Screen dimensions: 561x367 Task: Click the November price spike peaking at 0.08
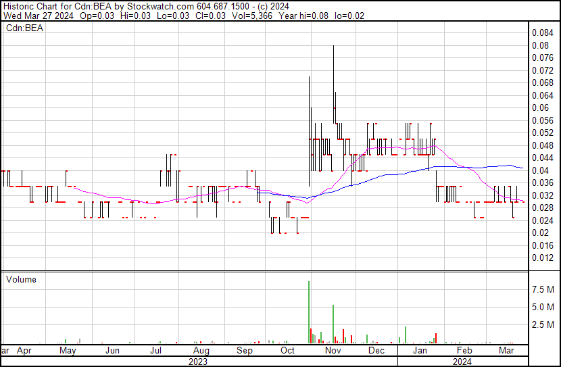click(334, 84)
